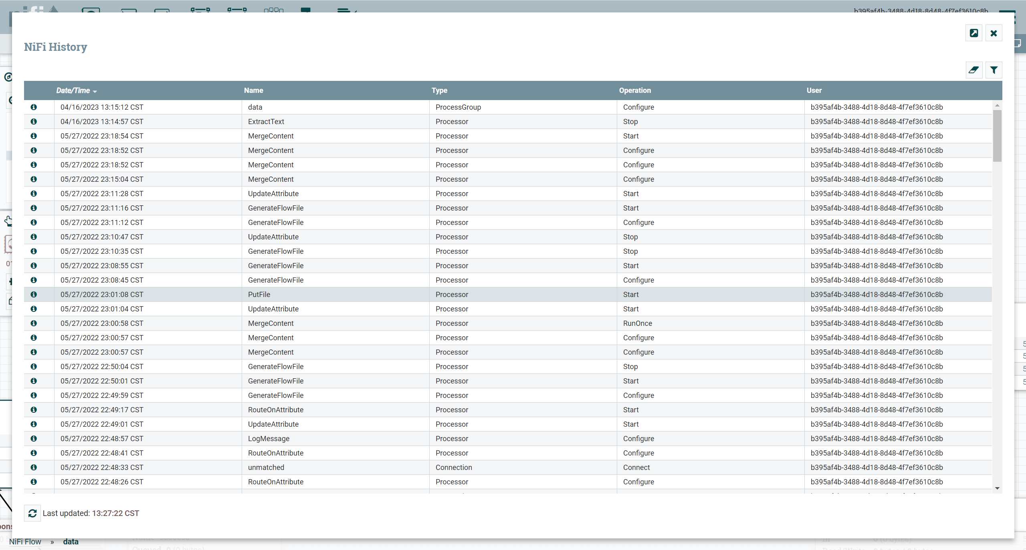Click the date 04/16/2023 13:15:12 CST
Screen dimensions: 1026x550
102,107
